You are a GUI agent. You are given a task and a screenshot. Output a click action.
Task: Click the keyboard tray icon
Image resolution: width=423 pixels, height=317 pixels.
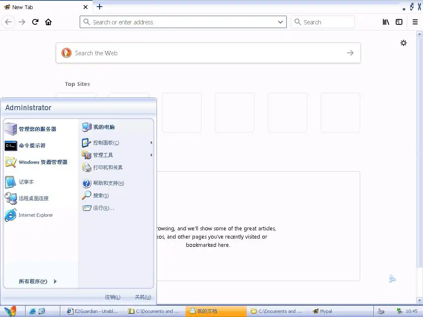click(380, 312)
